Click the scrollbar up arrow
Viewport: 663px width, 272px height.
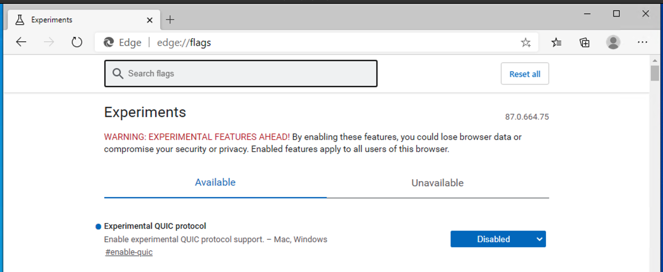click(655, 59)
